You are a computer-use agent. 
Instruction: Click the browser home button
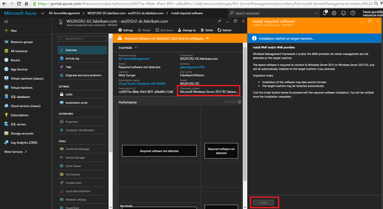click(x=26, y=4)
